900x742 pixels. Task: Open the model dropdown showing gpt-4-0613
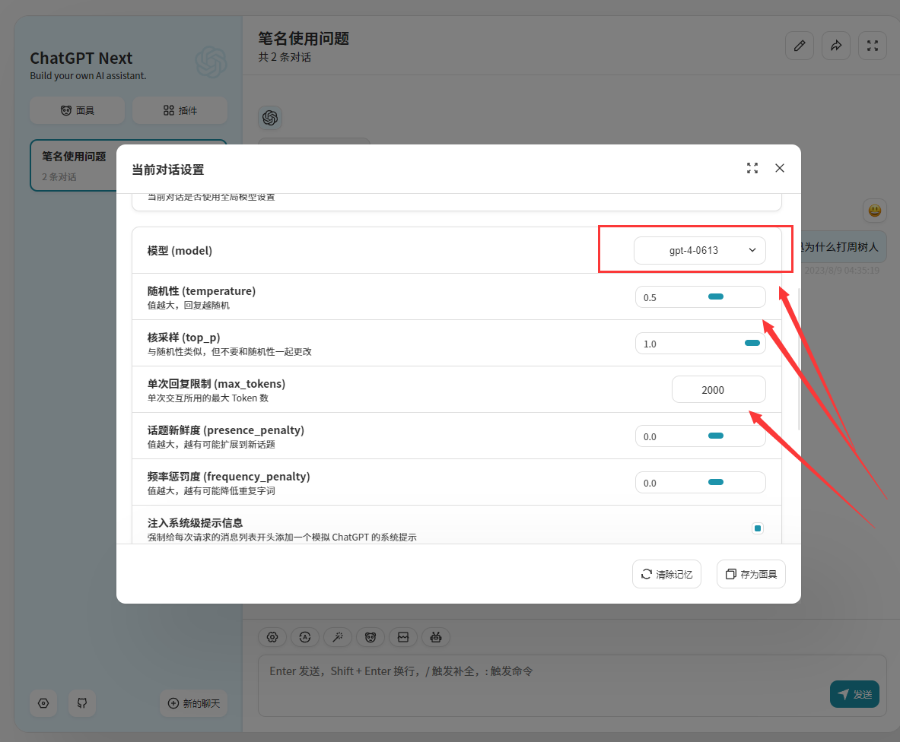click(x=699, y=250)
